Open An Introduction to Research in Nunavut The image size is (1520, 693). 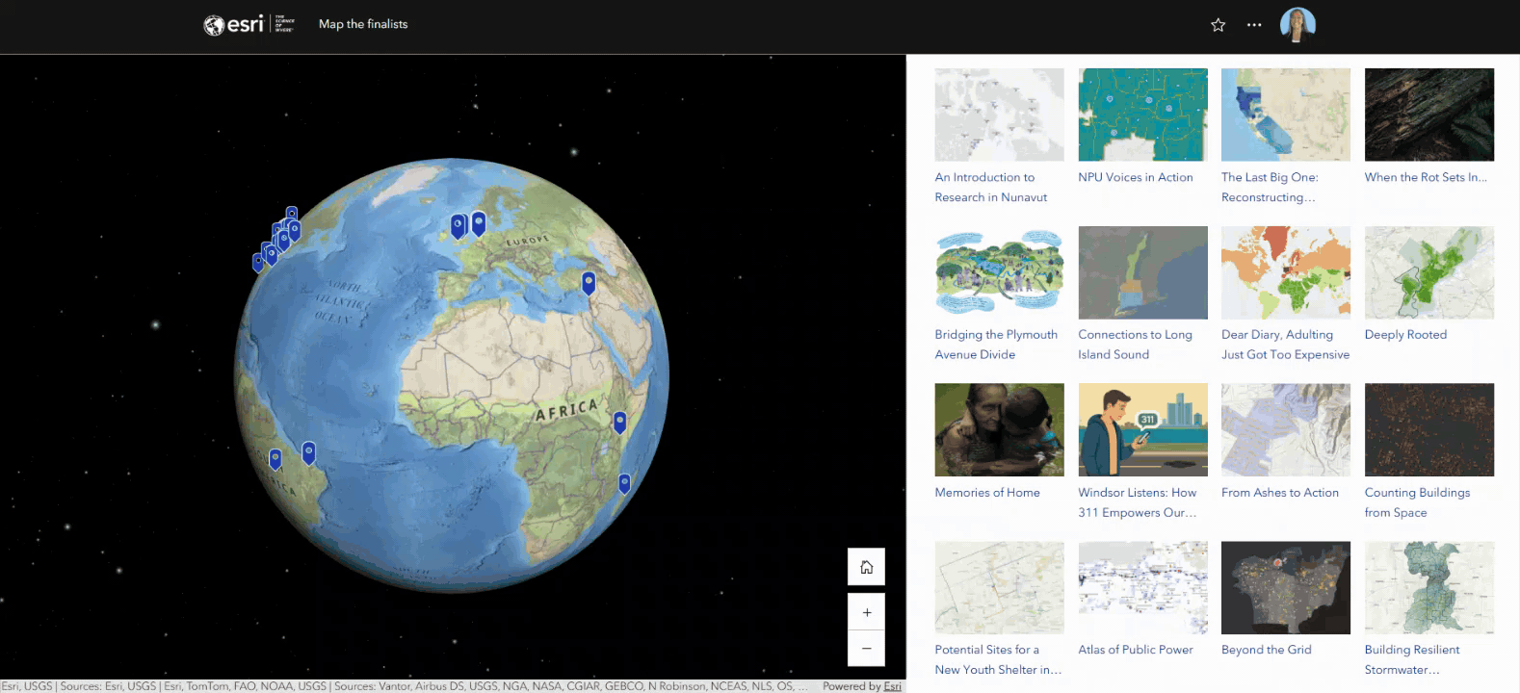coord(991,187)
